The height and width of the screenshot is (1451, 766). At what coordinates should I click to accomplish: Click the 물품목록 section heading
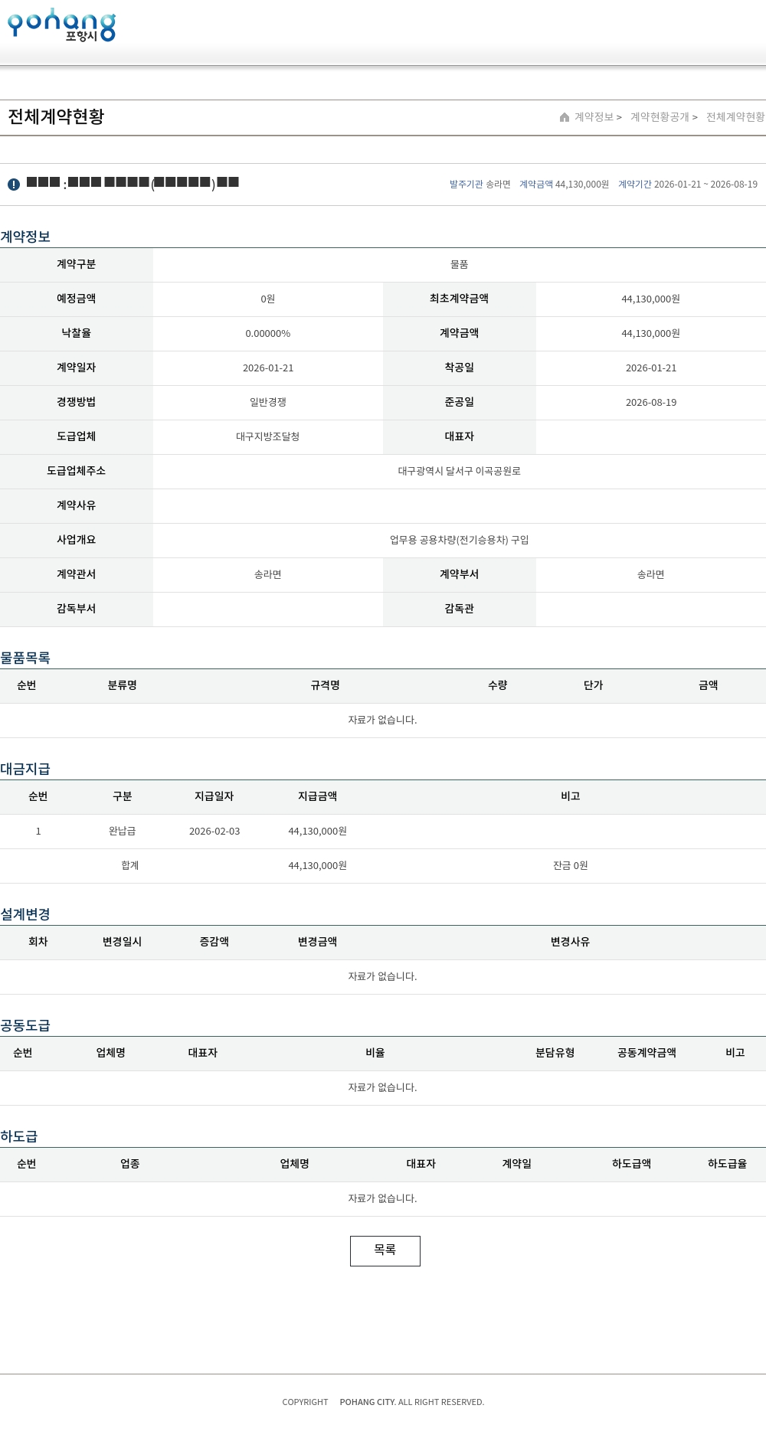click(x=25, y=658)
